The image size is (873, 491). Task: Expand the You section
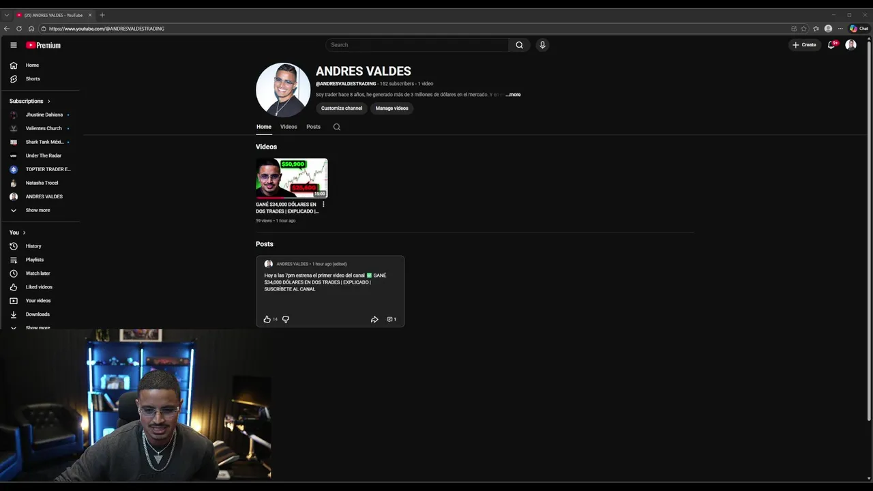click(18, 233)
